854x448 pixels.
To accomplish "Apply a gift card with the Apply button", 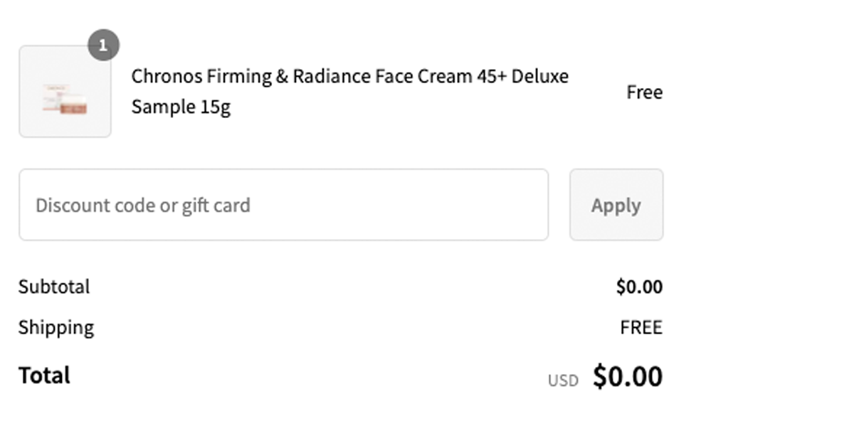I will pyautogui.click(x=616, y=204).
